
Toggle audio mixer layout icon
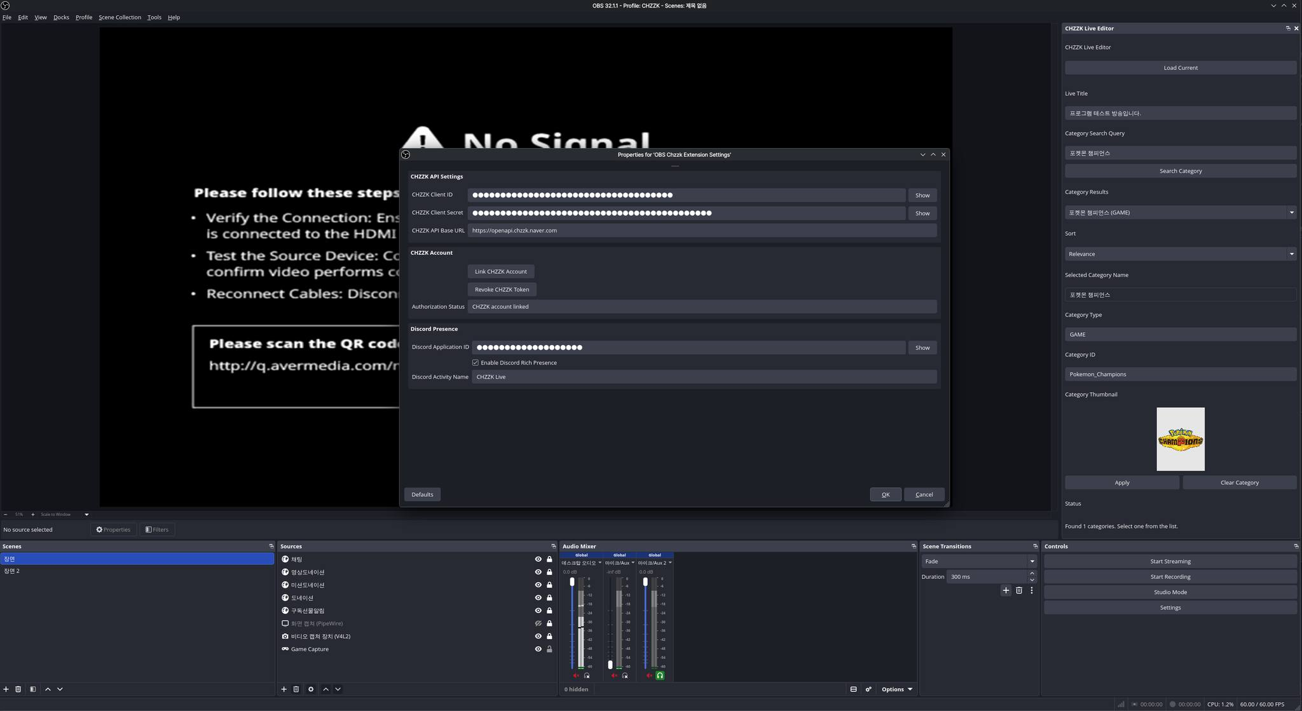click(x=853, y=689)
